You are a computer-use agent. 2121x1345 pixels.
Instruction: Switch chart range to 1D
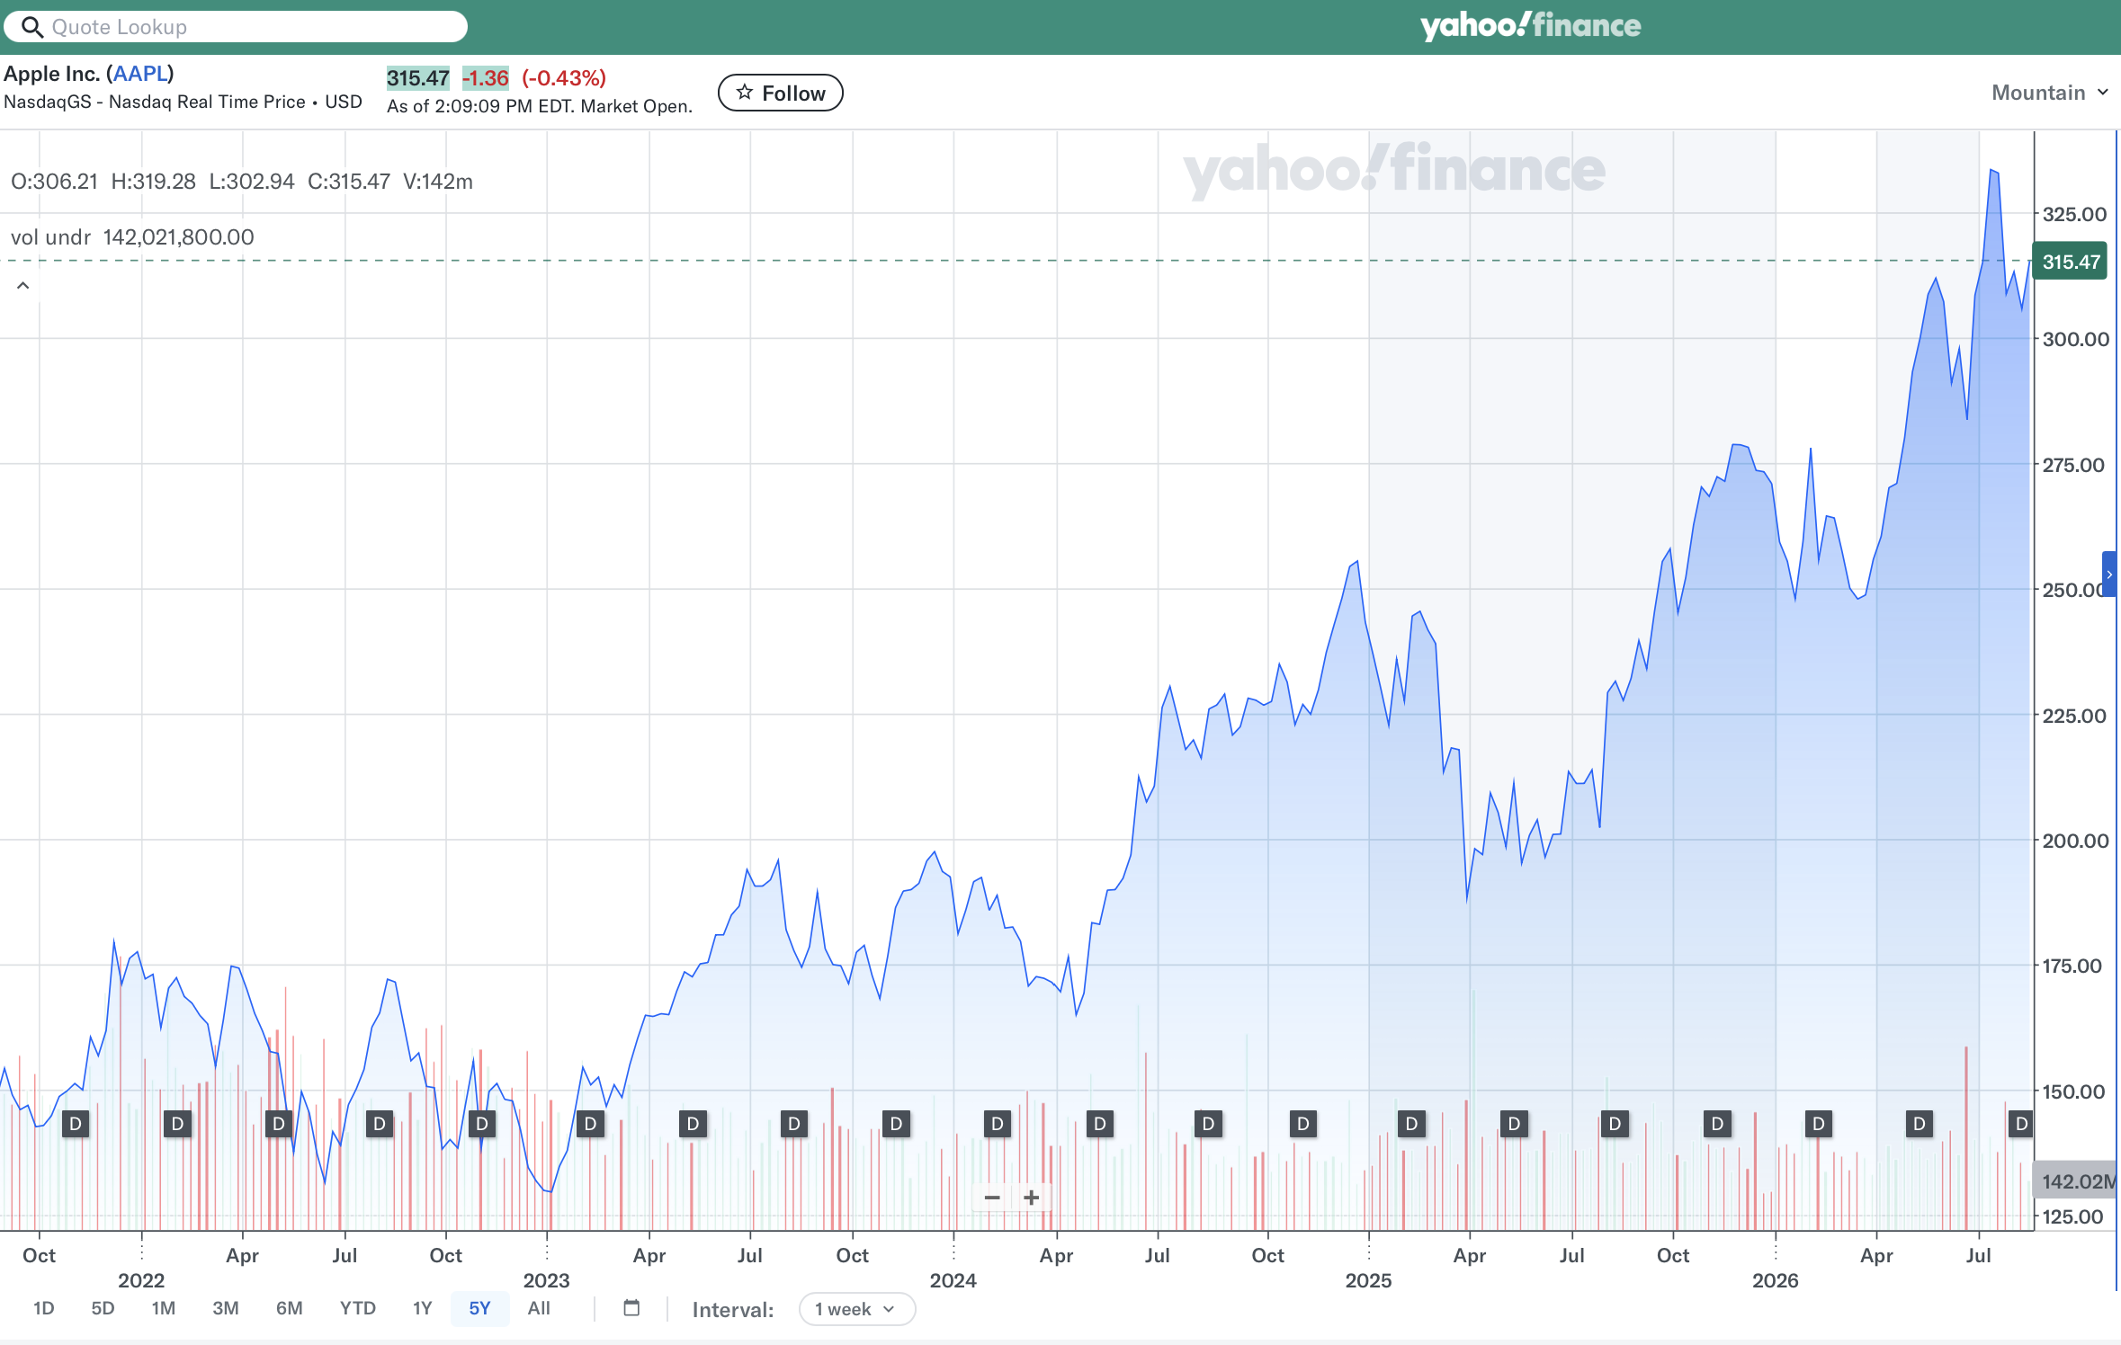coord(44,1308)
